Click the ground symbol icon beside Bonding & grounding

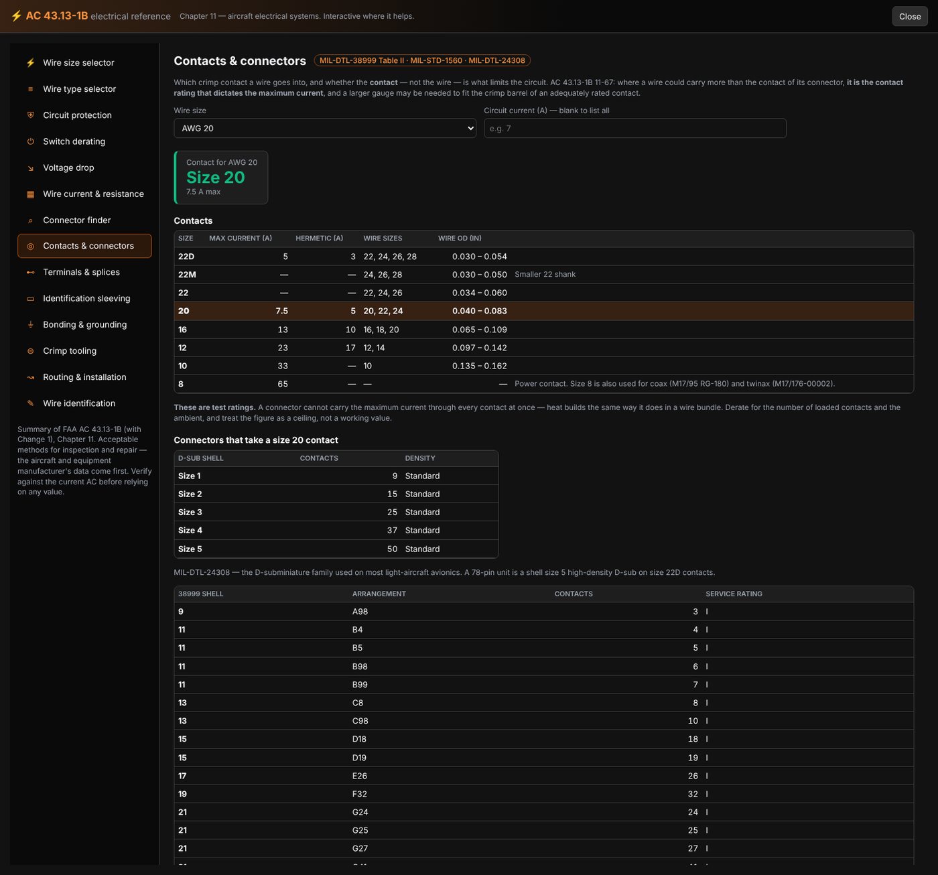(x=30, y=325)
